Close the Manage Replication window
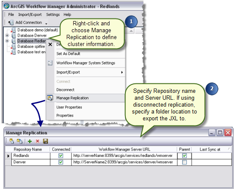 (x=228, y=132)
